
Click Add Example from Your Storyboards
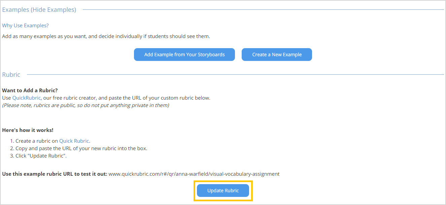pyautogui.click(x=184, y=55)
